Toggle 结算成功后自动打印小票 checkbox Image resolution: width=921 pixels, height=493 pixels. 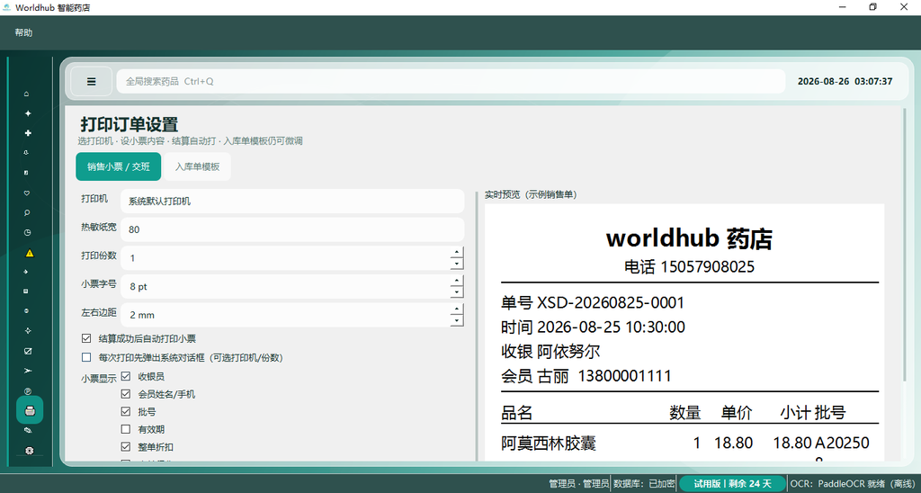click(86, 338)
